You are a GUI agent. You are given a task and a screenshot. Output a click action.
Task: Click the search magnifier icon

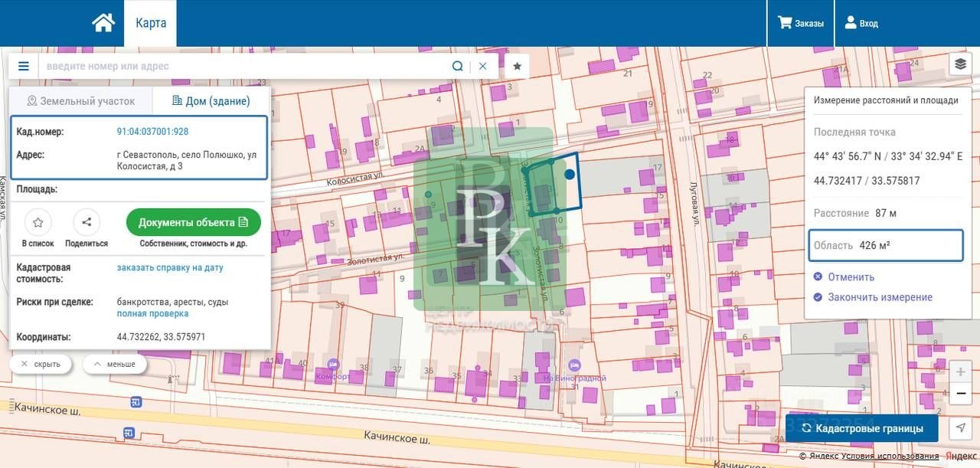pyautogui.click(x=457, y=66)
